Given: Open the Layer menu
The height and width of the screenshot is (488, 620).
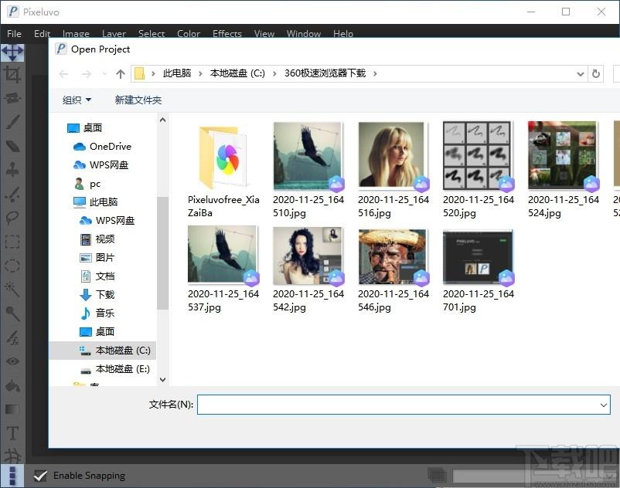Looking at the screenshot, I should click(114, 34).
